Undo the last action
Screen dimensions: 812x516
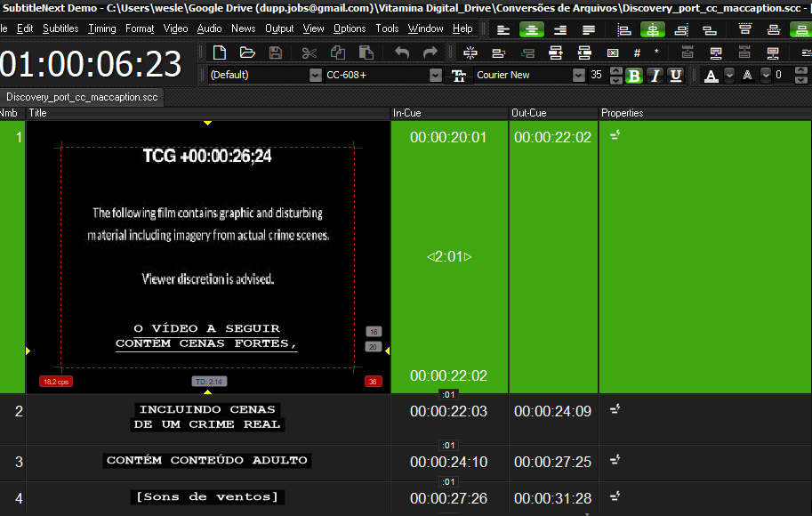click(x=402, y=52)
